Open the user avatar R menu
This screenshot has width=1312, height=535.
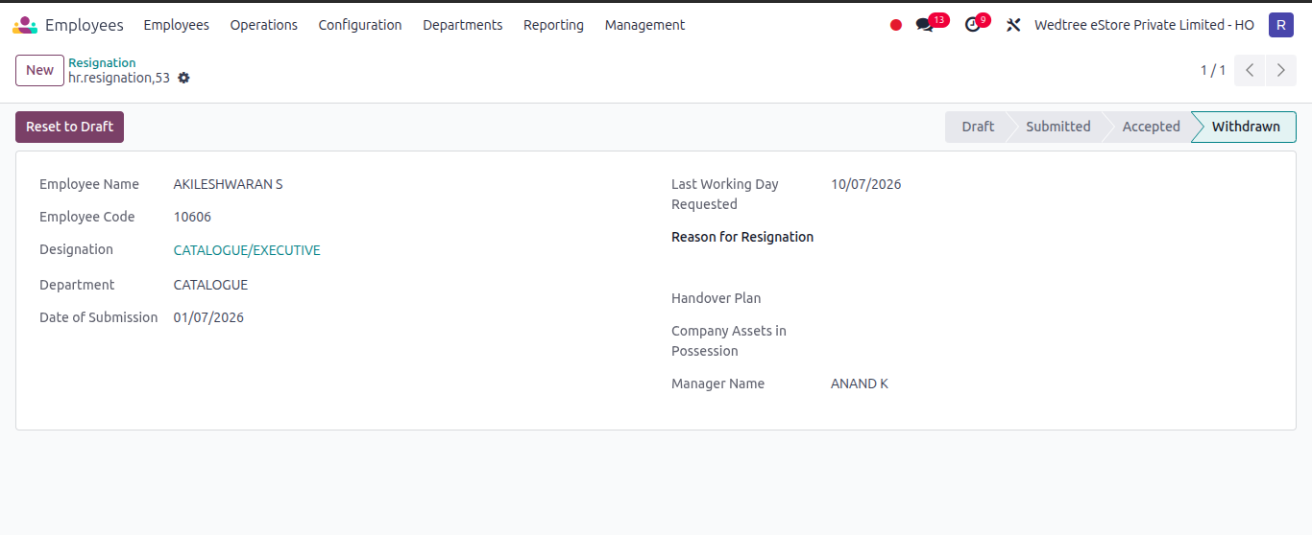pyautogui.click(x=1281, y=25)
